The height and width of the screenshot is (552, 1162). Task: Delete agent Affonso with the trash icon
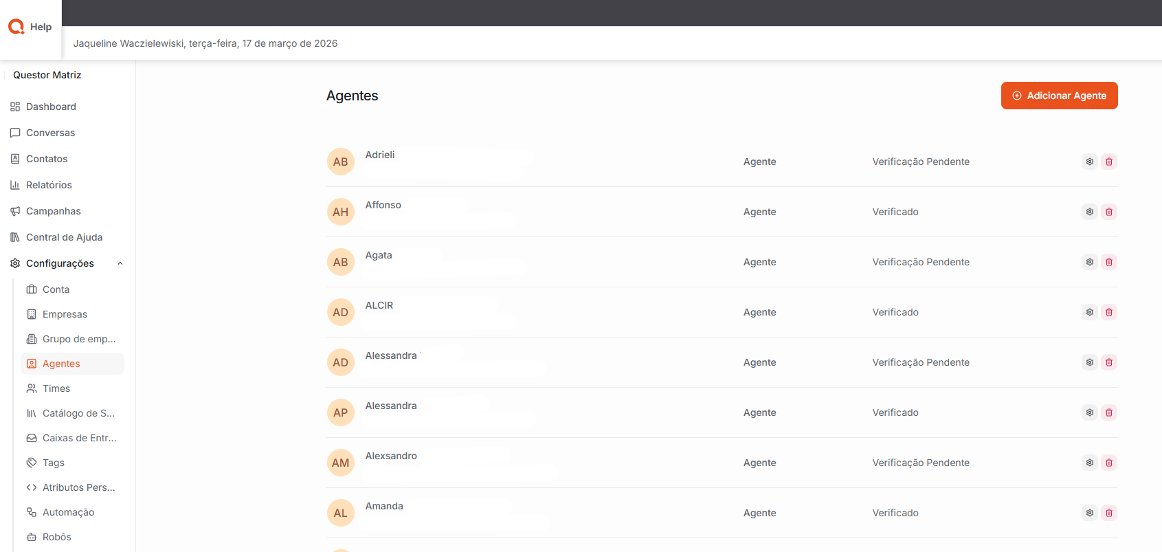(1108, 212)
